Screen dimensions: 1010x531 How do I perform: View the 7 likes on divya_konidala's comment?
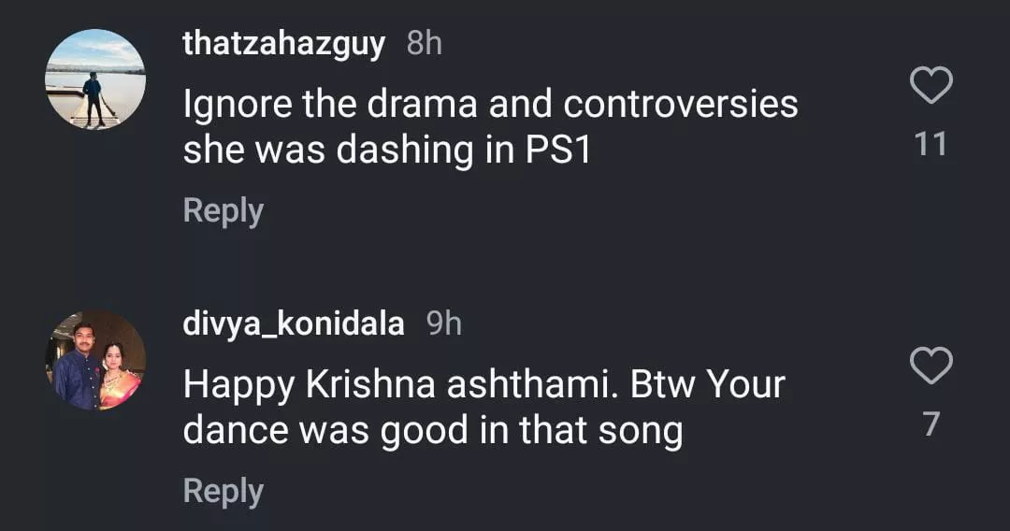click(931, 424)
